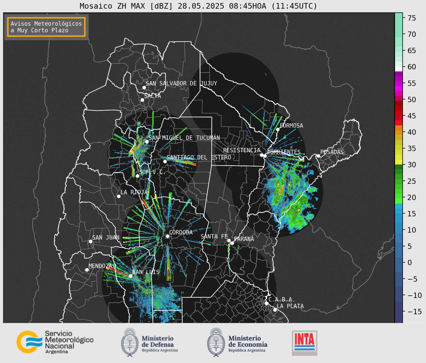Click the SANTIAGO DEL ESTERO label

coord(199,157)
